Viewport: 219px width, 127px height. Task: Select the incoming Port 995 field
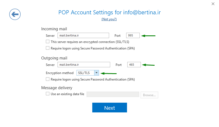click(x=133, y=35)
